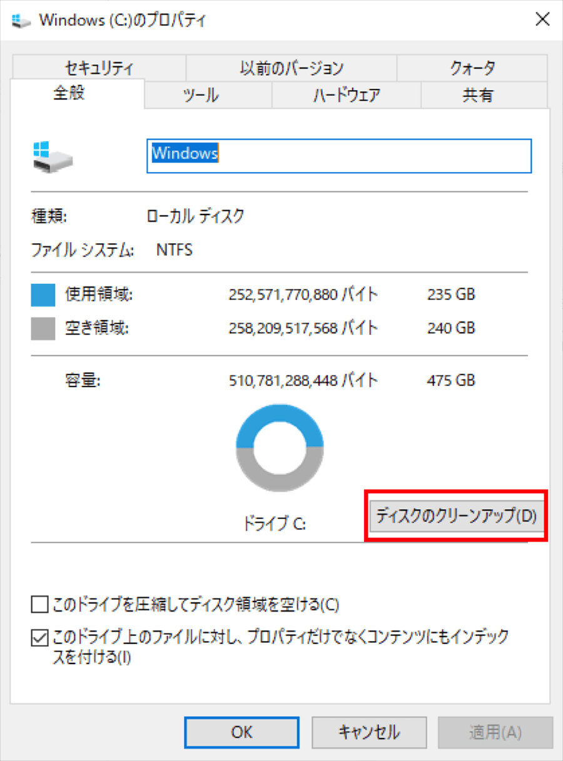Click the ファイル システム: label
563x761 pixels.
tap(83, 251)
